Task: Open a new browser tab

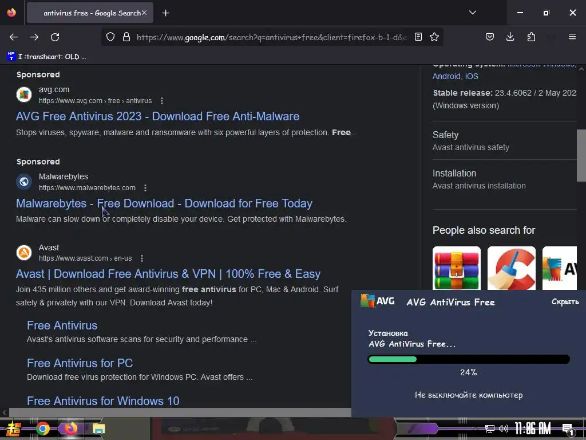Action: coord(165,13)
